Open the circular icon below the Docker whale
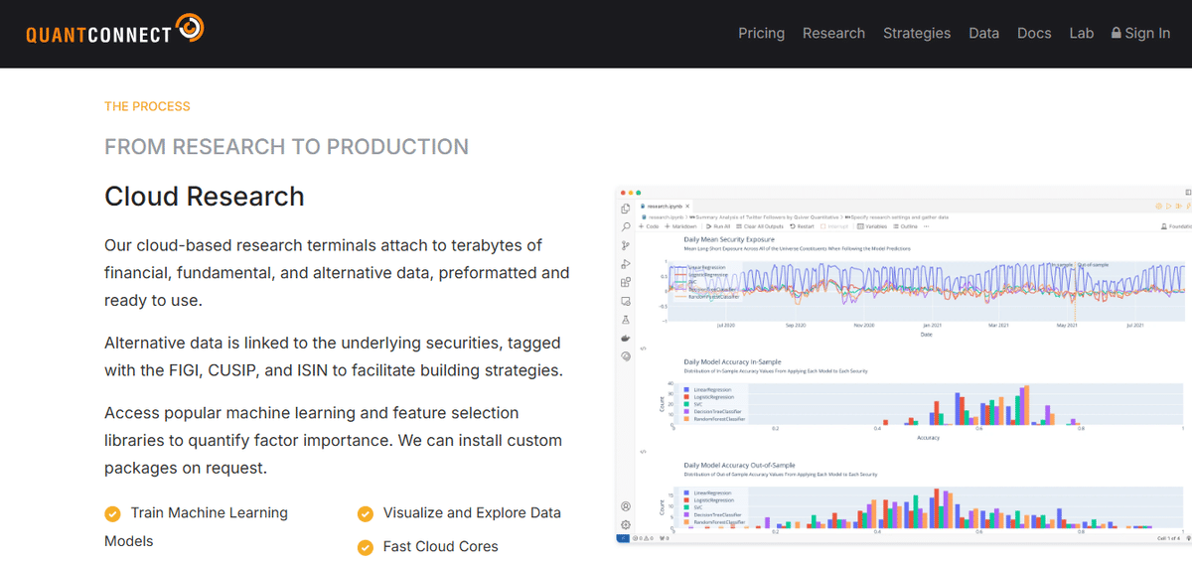 pyautogui.click(x=626, y=355)
